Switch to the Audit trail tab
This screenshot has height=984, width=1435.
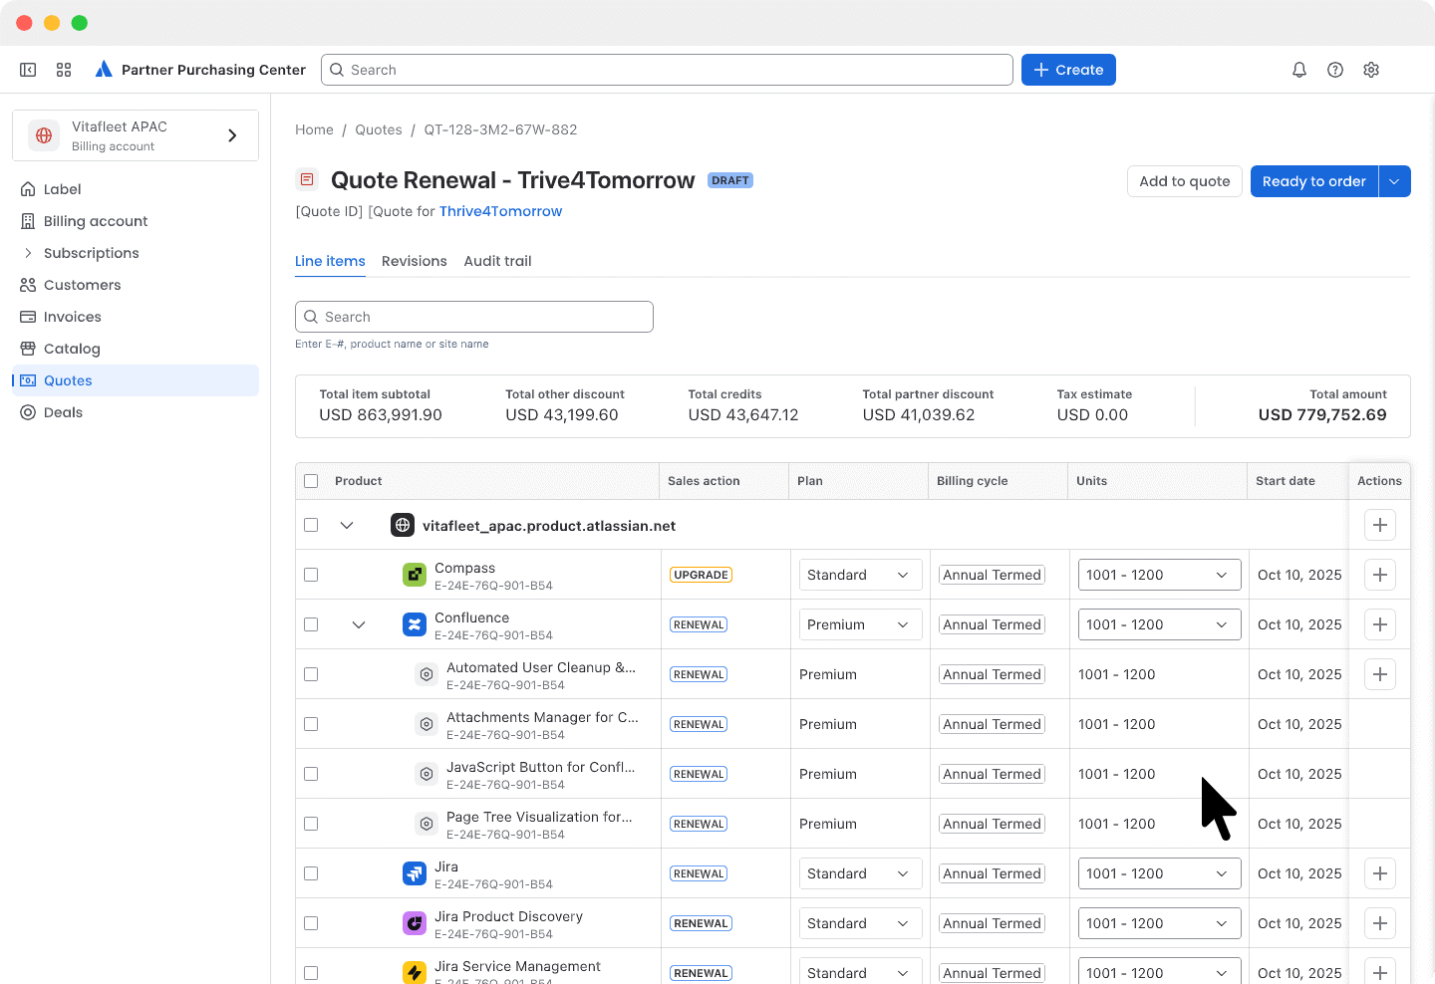tap(497, 261)
